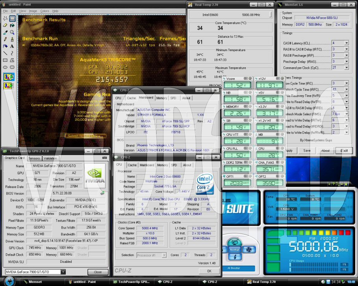The image size is (358, 286).
Task: Click the lightning bolt icon in AI Suite
Action: coord(235,257)
